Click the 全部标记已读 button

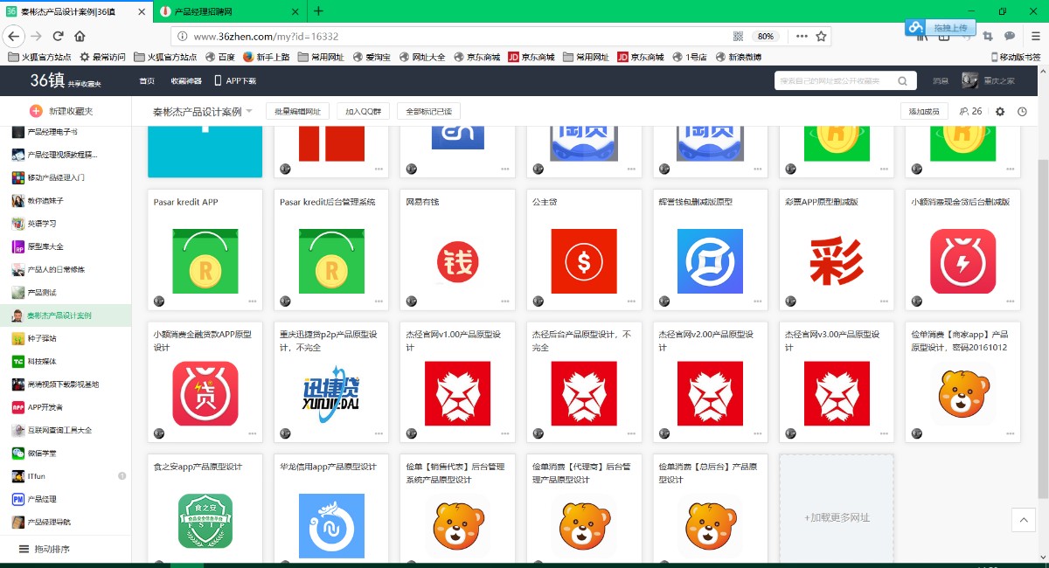coord(428,112)
